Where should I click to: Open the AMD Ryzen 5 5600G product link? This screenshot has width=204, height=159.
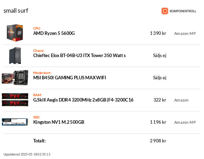pos(54,33)
